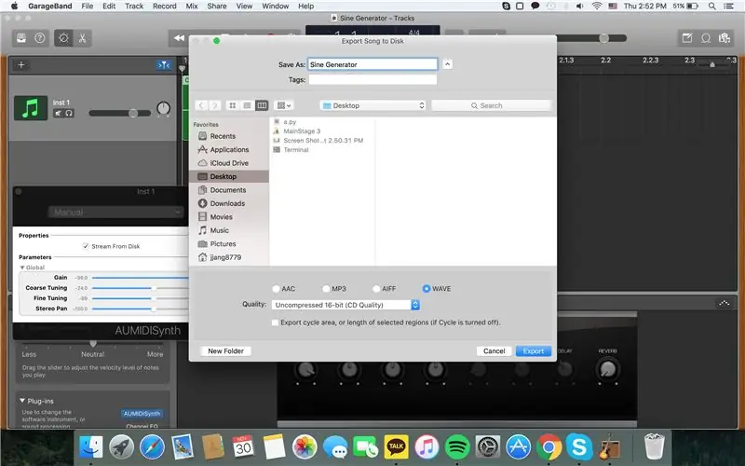Screen dimensions: 745x466
Task: Click the Save As name field
Action: pyautogui.click(x=372, y=64)
